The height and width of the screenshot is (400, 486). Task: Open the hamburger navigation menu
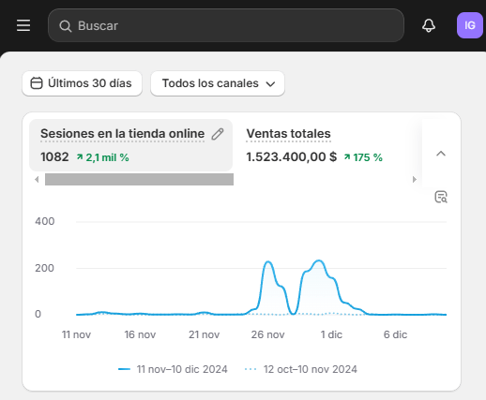pos(23,25)
